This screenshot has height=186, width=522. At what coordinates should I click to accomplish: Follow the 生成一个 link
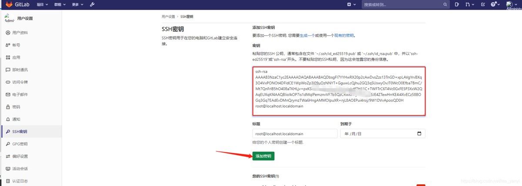[x=307, y=35]
